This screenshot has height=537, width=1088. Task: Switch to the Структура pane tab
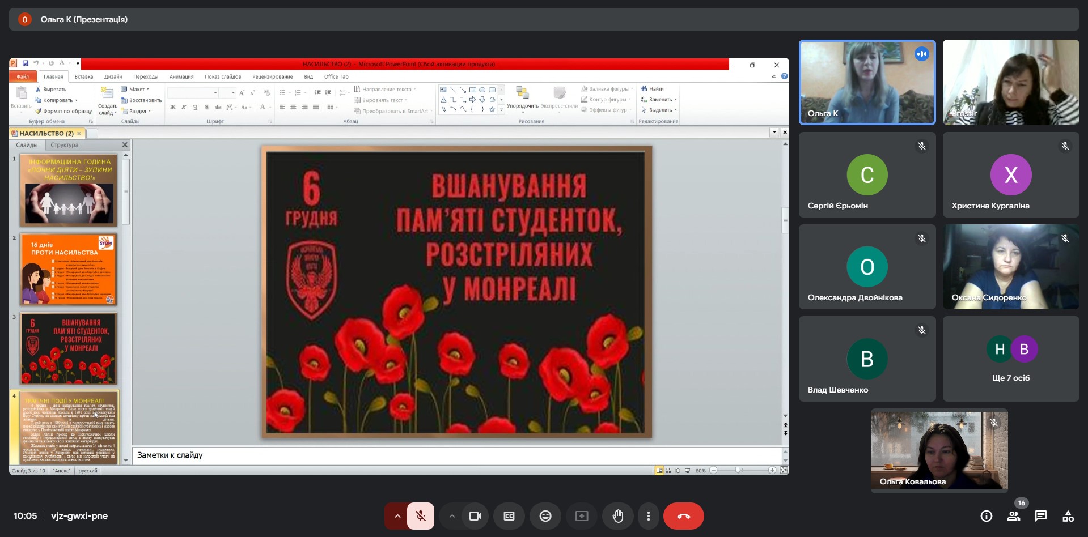point(65,145)
